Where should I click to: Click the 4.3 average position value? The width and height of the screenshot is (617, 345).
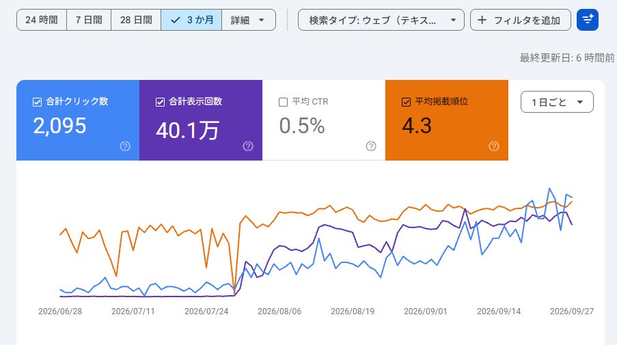click(417, 126)
